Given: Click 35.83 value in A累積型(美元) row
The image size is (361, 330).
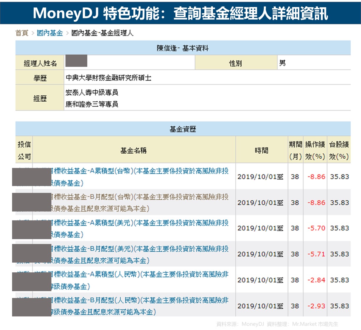Looking at the screenshot, I should coord(339,228).
